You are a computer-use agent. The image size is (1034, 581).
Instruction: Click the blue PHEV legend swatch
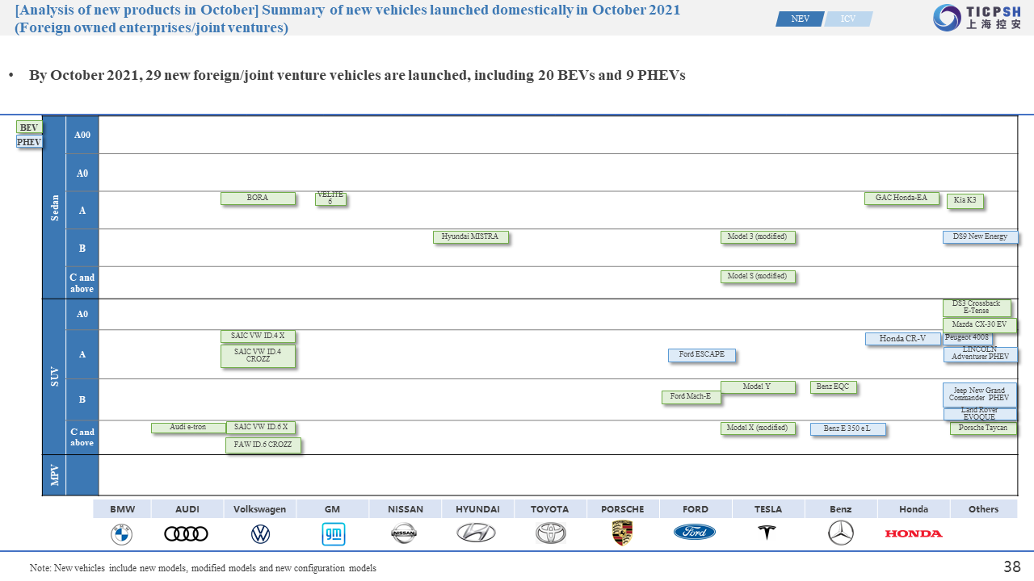pos(28,142)
